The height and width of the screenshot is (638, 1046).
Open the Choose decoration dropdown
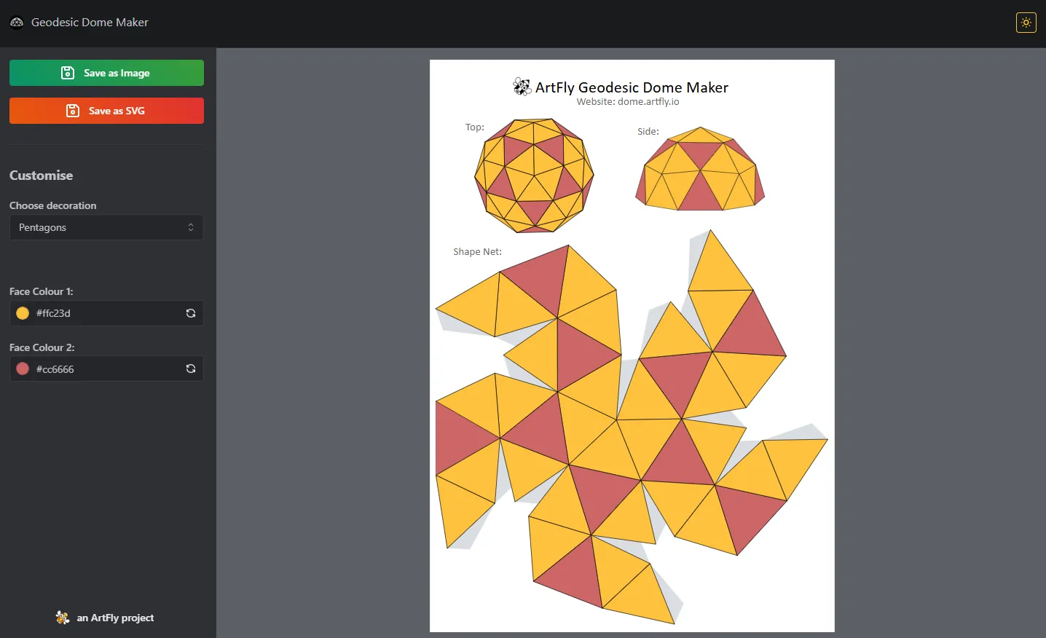[x=106, y=227]
